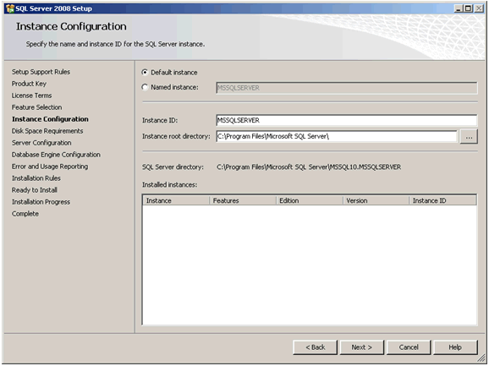This screenshot has height=366, width=489.
Task: Select Complete step in sidebar
Action: pos(25,214)
